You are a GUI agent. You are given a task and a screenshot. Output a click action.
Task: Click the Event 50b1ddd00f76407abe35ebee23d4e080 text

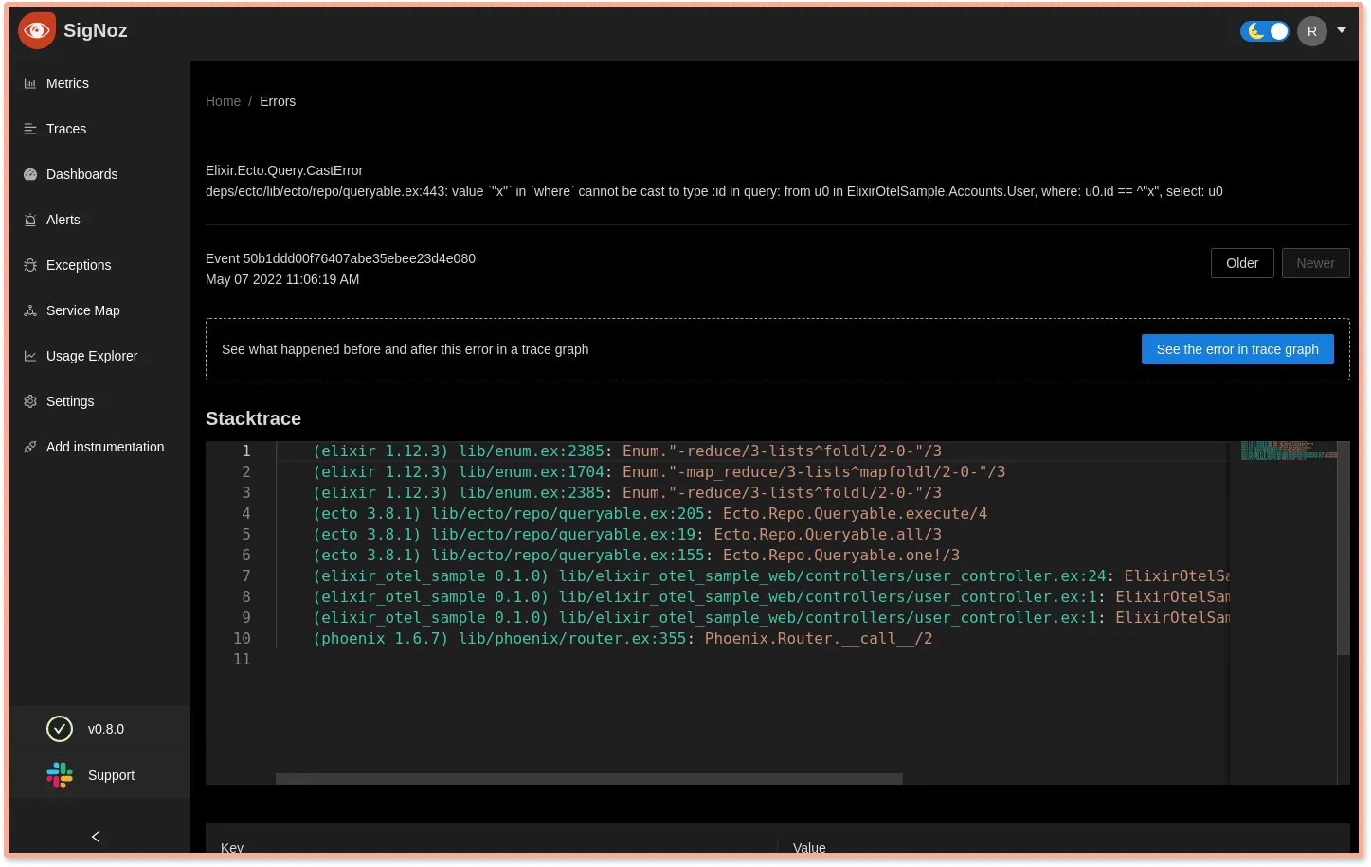coord(340,258)
